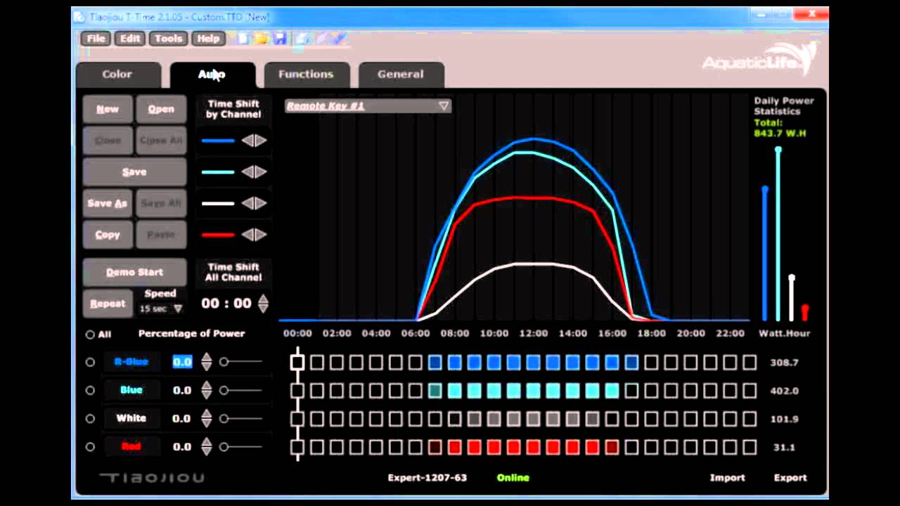Select the Blue channel radio button
This screenshot has height=506, width=900.
point(90,390)
